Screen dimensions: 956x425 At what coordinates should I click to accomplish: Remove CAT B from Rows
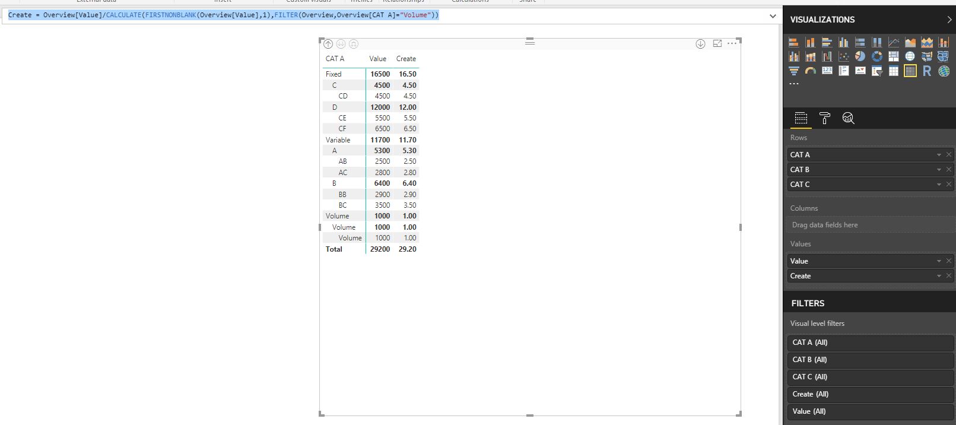[948, 170]
